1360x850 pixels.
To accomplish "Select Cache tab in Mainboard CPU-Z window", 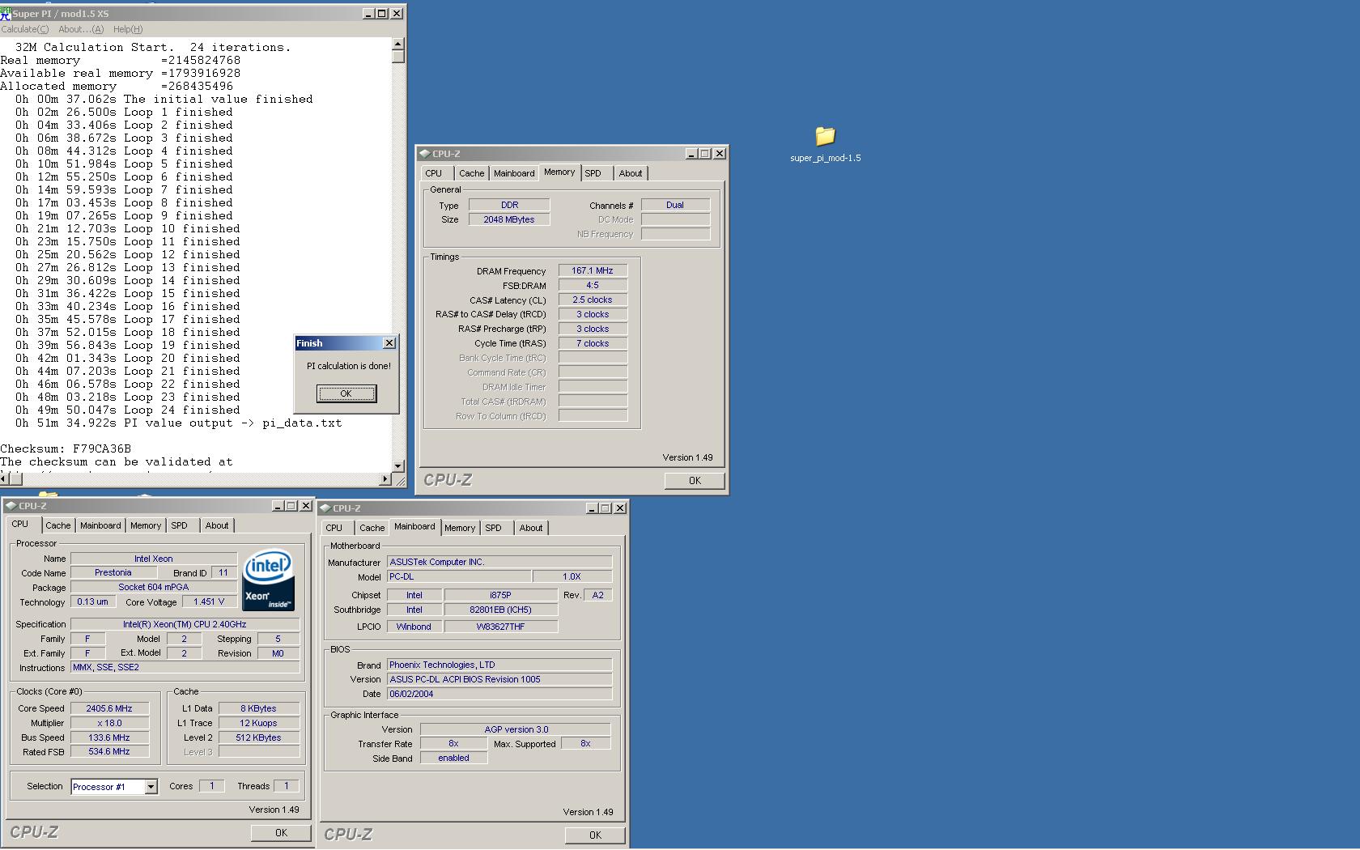I will (x=372, y=528).
